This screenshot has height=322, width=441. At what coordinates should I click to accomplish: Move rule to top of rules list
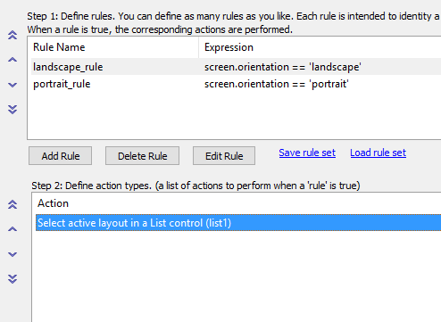point(12,35)
